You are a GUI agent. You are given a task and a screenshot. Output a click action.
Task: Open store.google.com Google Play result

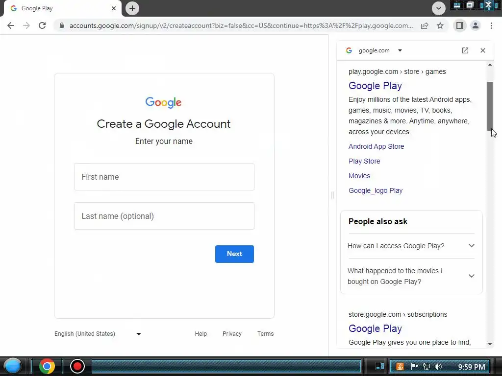[x=375, y=329]
